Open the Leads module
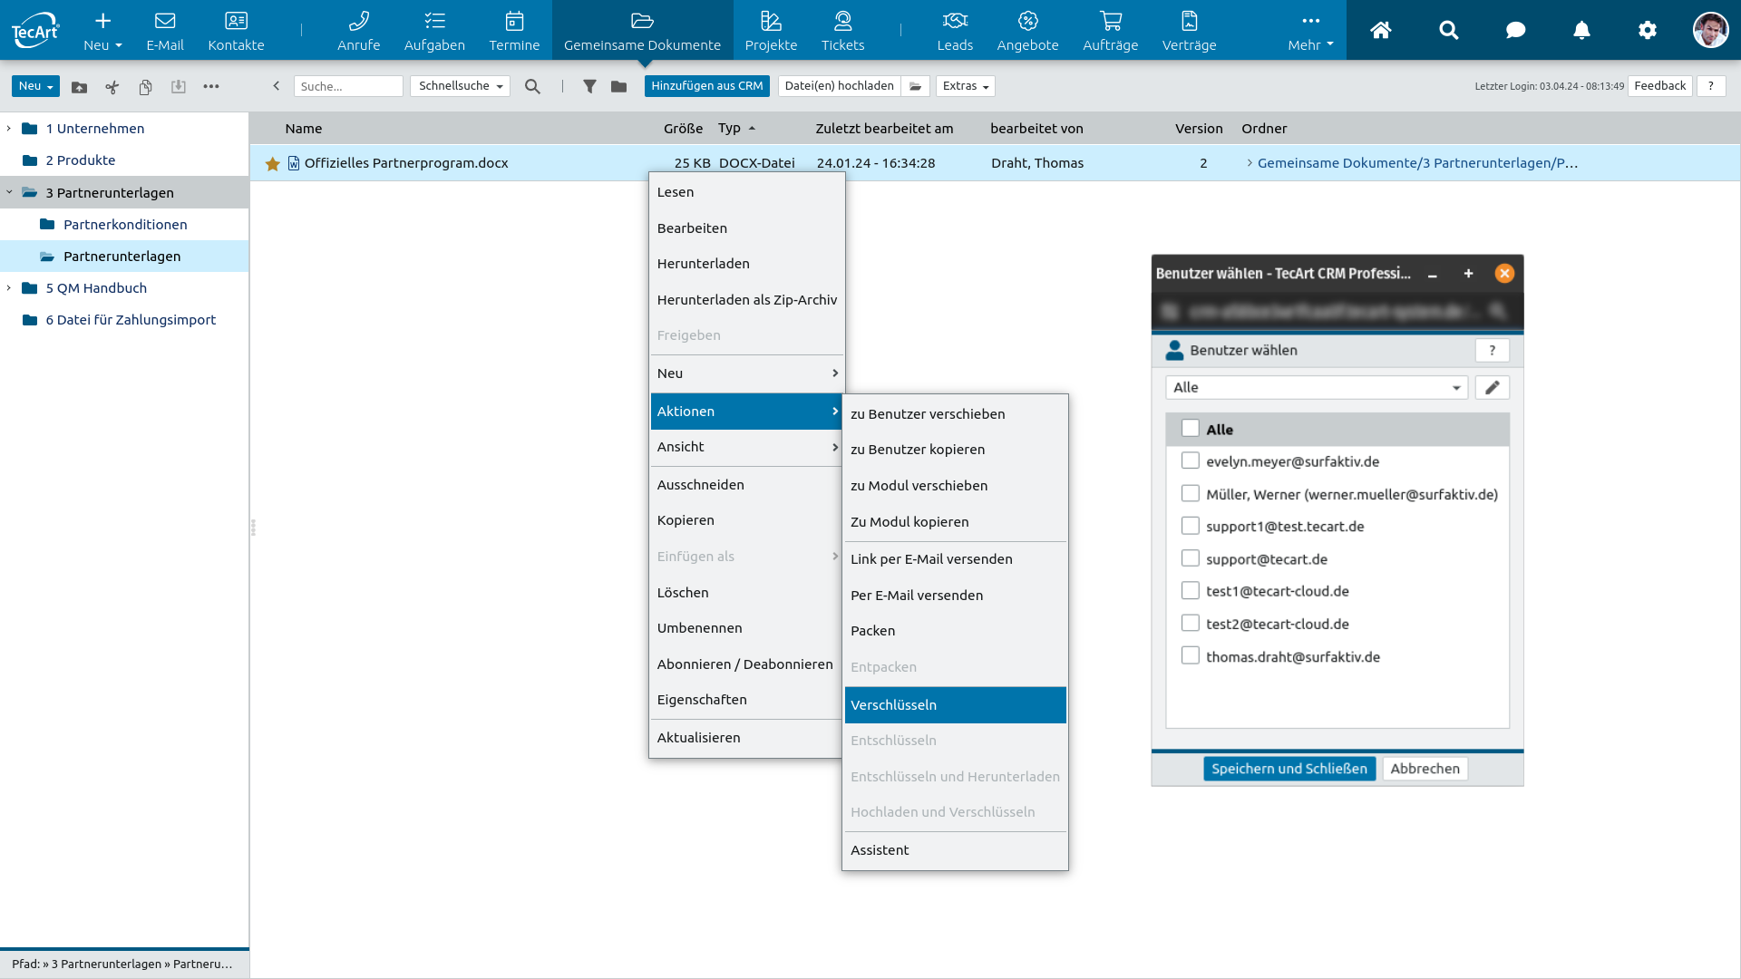This screenshot has width=1741, height=979. coord(954,31)
